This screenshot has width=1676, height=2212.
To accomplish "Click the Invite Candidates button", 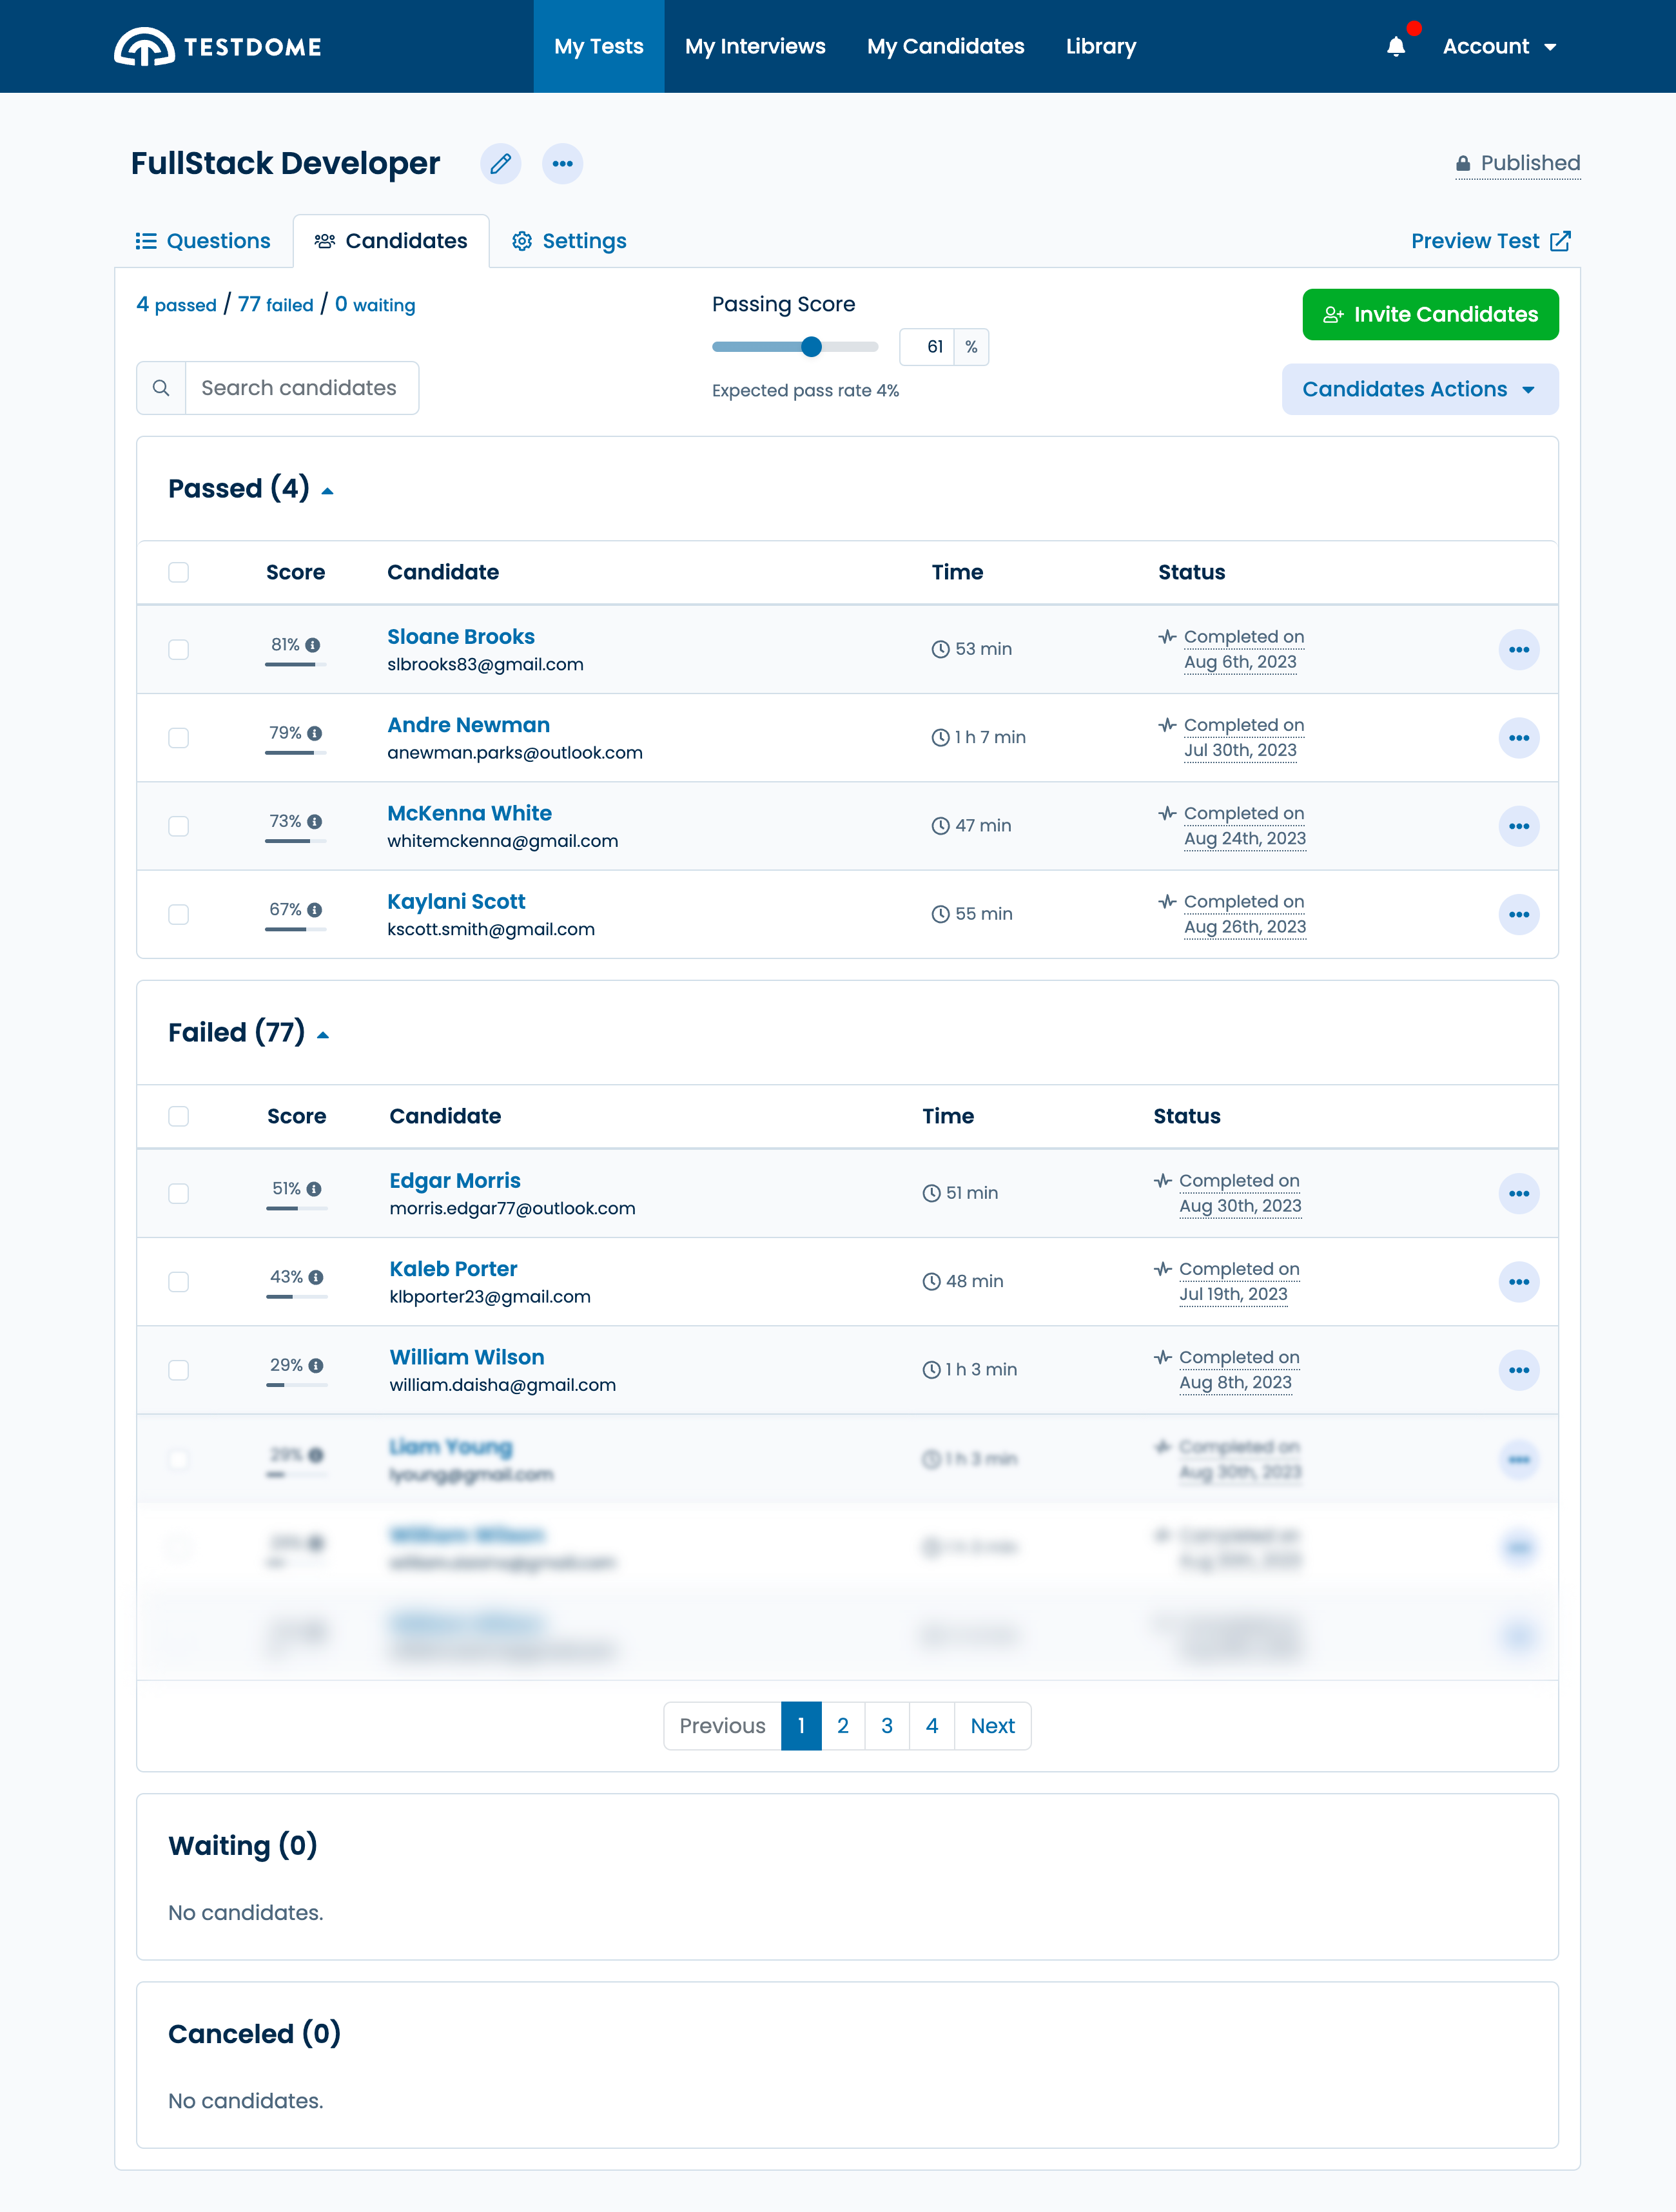I will pyautogui.click(x=1429, y=314).
